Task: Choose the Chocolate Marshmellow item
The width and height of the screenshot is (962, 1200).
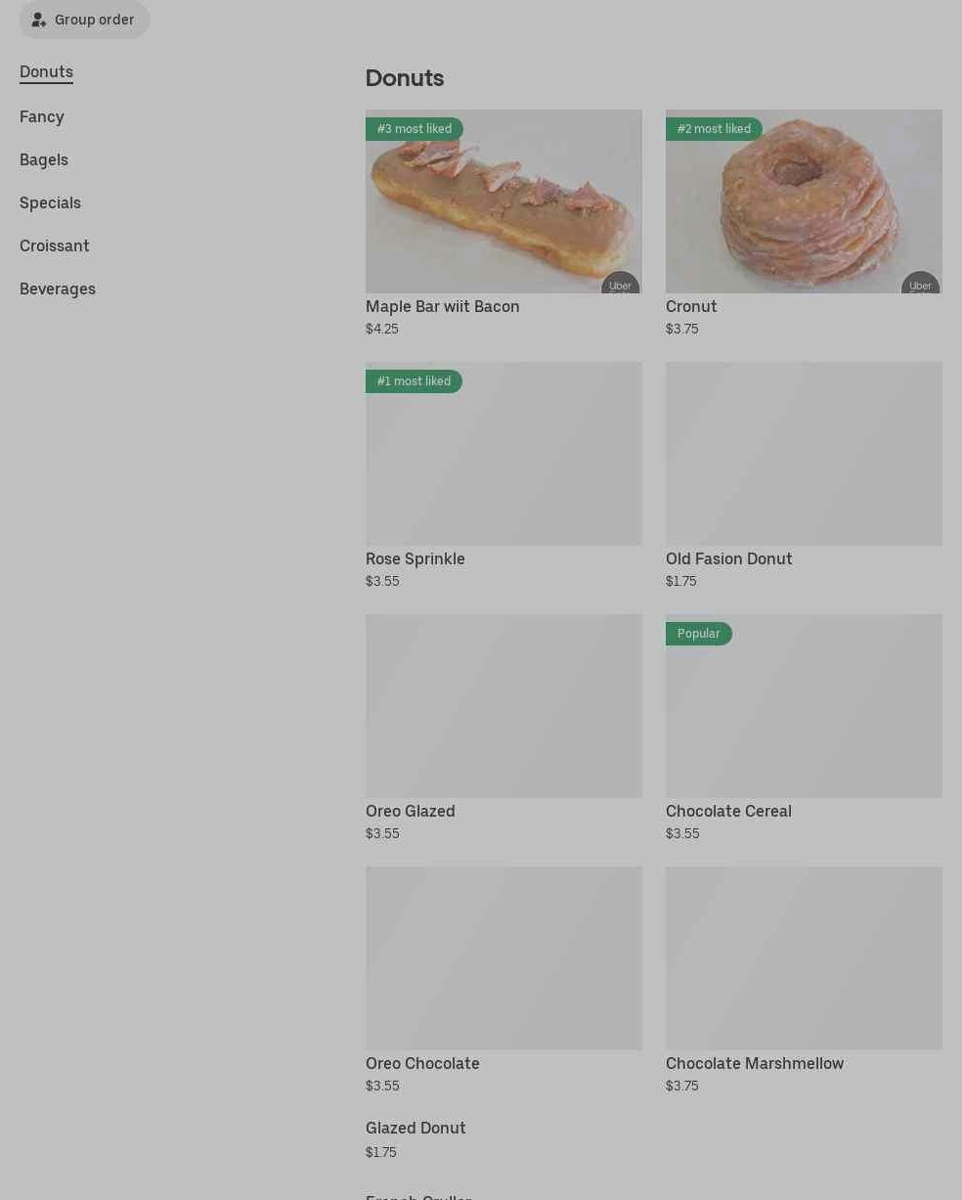Action: click(804, 982)
